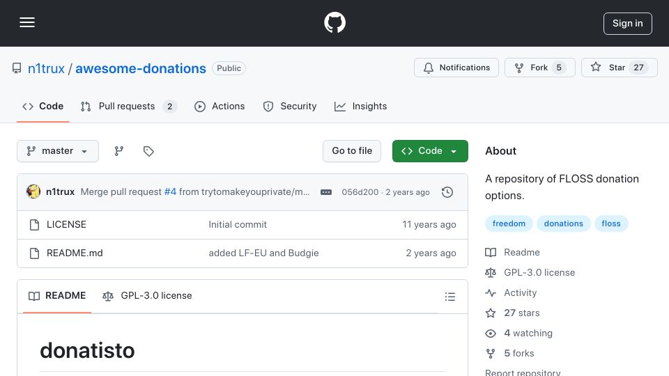Open the Pull requests tab
The image size is (669, 376).
tap(128, 106)
